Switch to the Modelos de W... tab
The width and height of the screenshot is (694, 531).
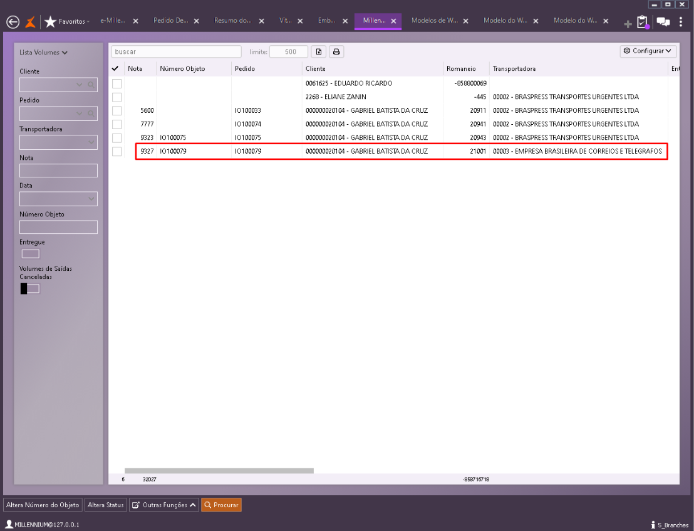click(x=435, y=20)
